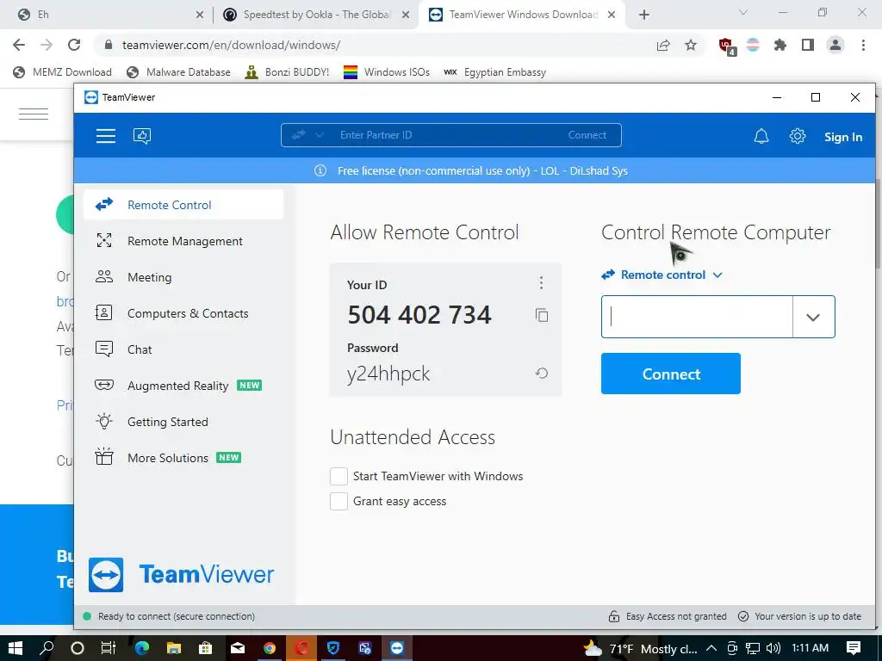Click the partner ID input field
The image size is (882, 661).
pos(697,317)
